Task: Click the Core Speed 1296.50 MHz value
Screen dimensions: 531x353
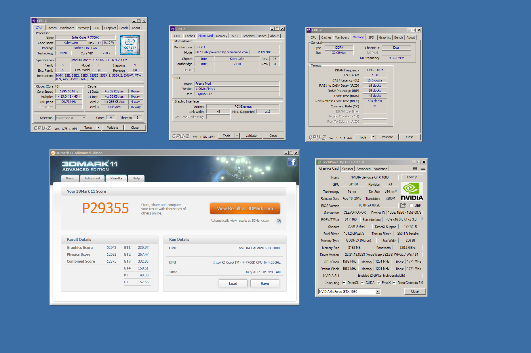Action: [69, 91]
